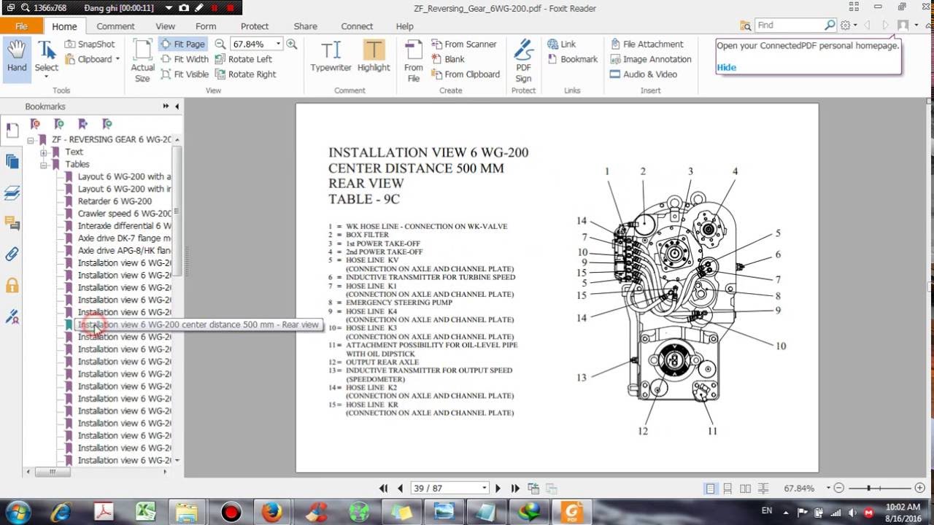Create a Blank PDF
Image resolution: width=934 pixels, height=525 pixels.
click(x=448, y=59)
